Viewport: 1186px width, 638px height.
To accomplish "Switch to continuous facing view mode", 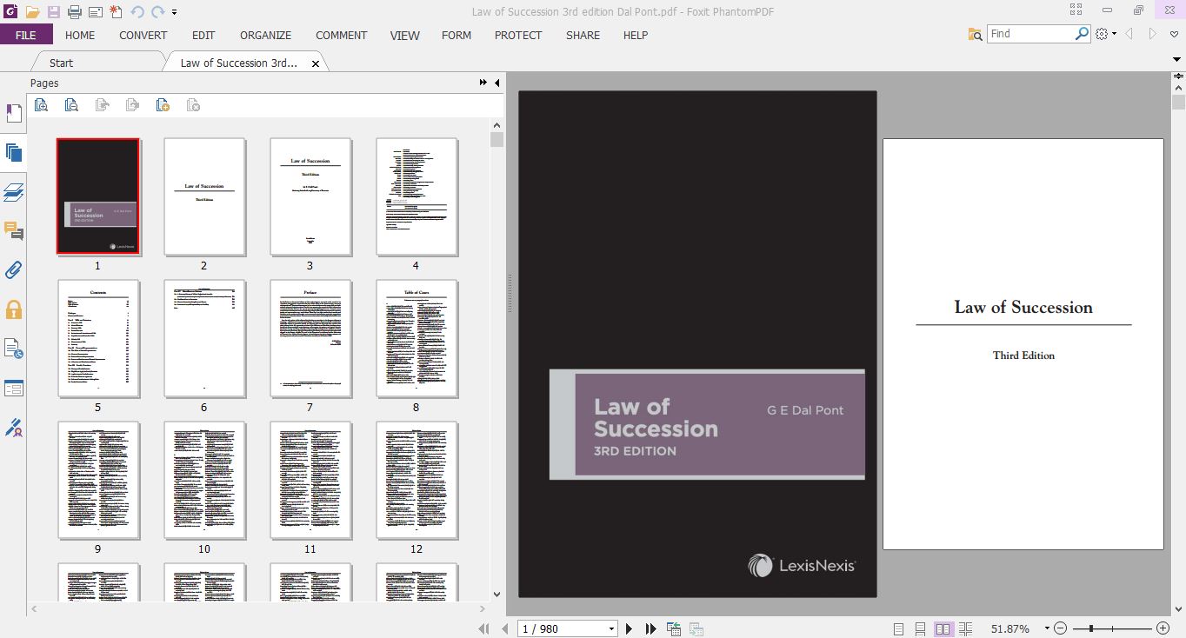I will 965,628.
